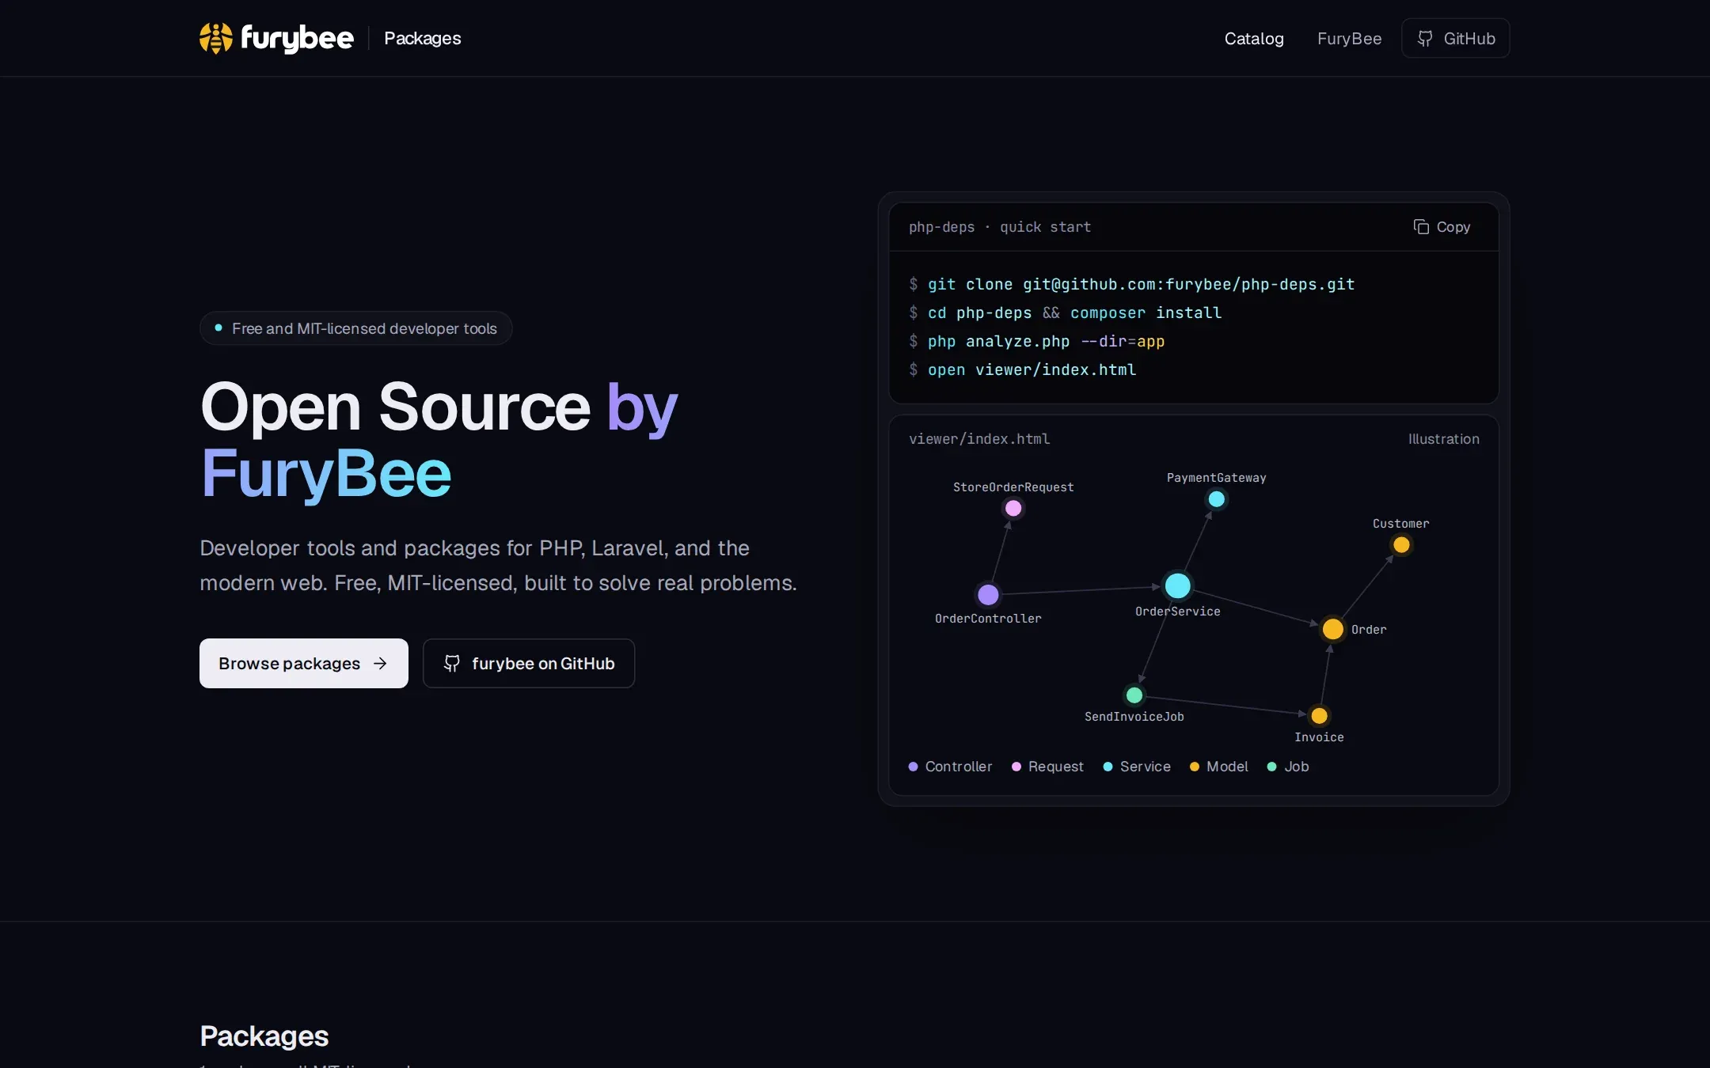Click the Model legend label
This screenshot has height=1068, width=1710.
click(x=1227, y=767)
